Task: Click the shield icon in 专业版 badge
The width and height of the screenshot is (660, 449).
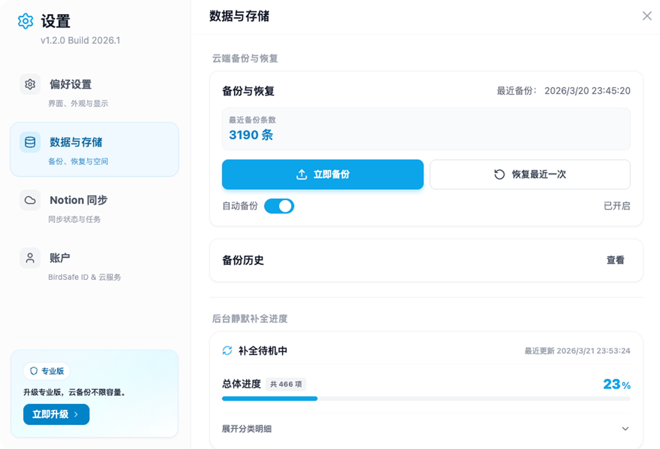Action: pos(33,371)
